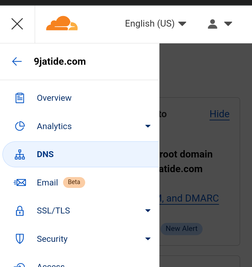Click the Security shield icon

pyautogui.click(x=20, y=239)
